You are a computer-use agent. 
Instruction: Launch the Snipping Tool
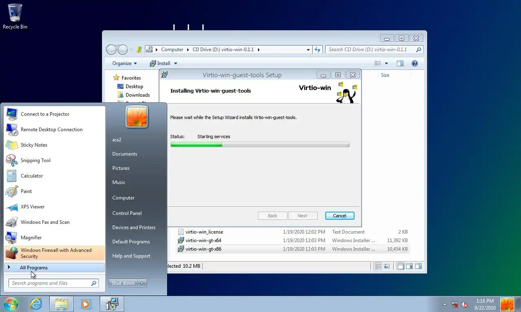tap(55, 160)
